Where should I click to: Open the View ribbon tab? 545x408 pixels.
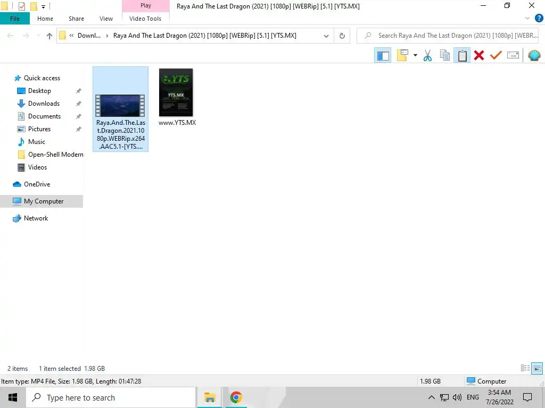click(x=106, y=19)
